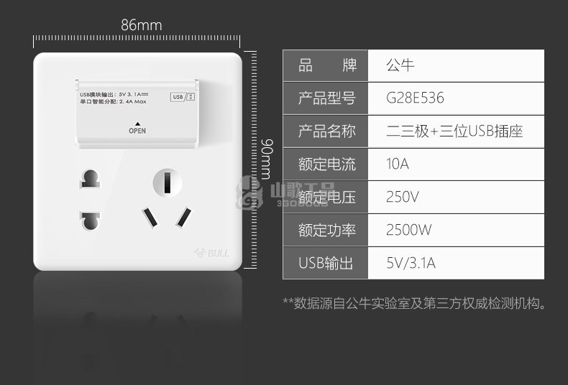The image size is (568, 385).
Task: Select the 250V rated voltage value
Action: (402, 197)
